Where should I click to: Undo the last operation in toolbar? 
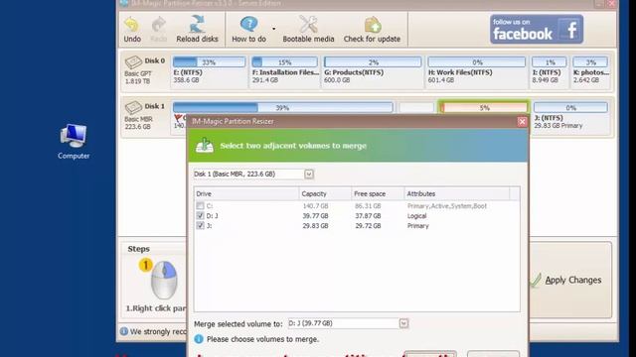coord(132,30)
